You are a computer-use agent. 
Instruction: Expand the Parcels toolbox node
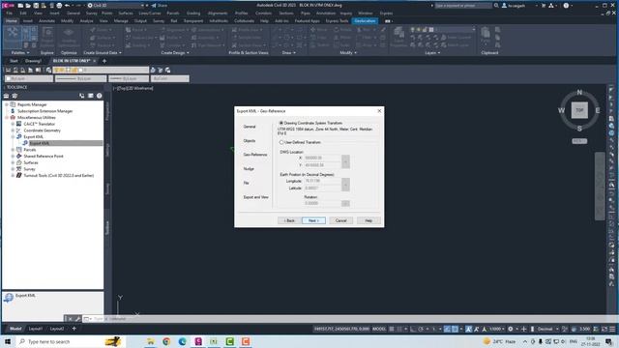click(13, 150)
